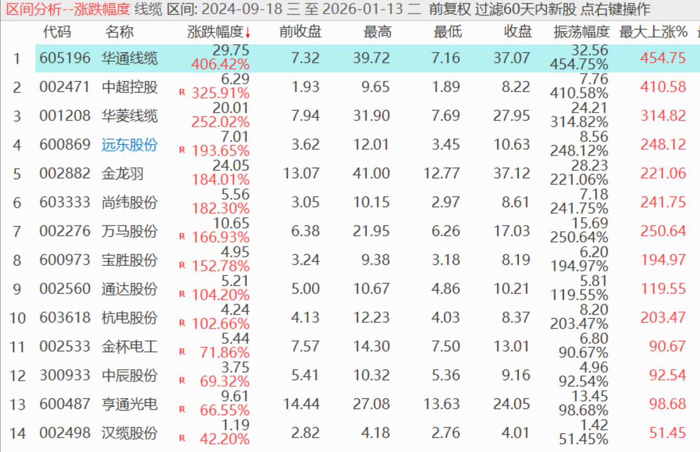Screen dimensions: 700x452
Task: Sort by the 最低 column header
Action: [447, 33]
